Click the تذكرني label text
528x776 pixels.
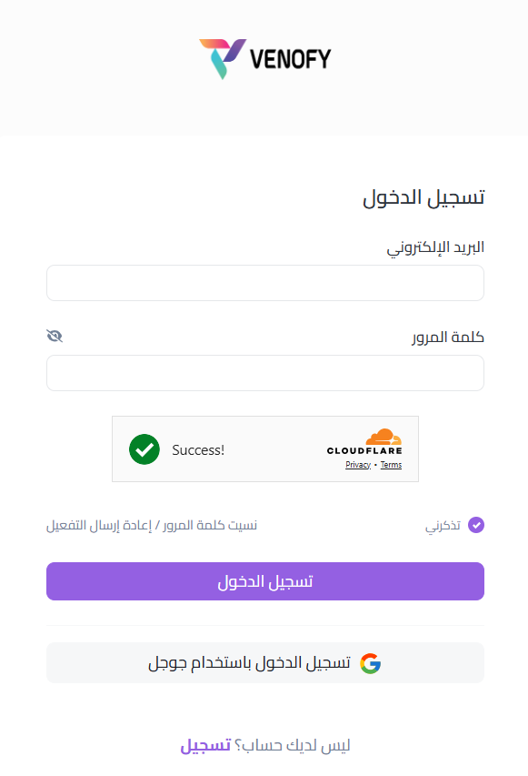443,526
